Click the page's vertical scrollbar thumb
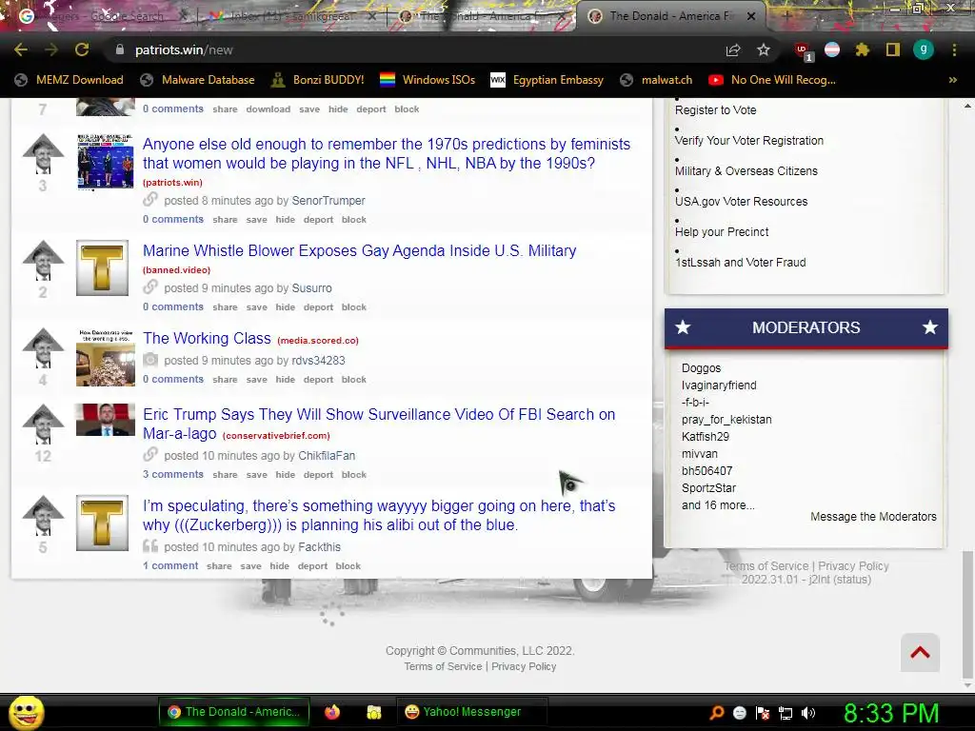 pyautogui.click(x=967, y=614)
